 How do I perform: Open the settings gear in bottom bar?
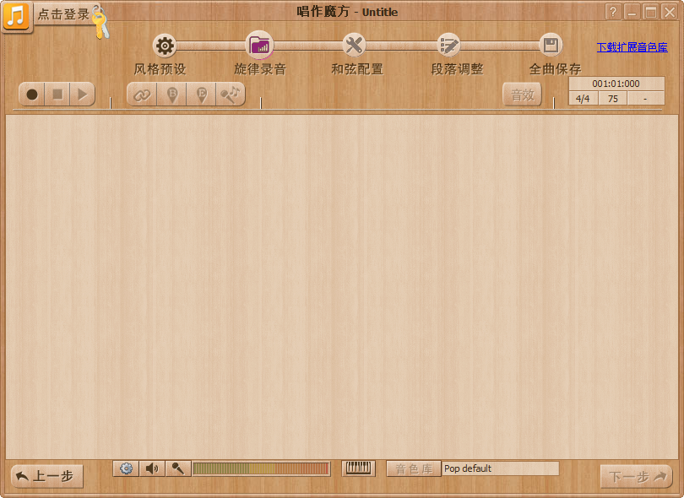(x=127, y=468)
